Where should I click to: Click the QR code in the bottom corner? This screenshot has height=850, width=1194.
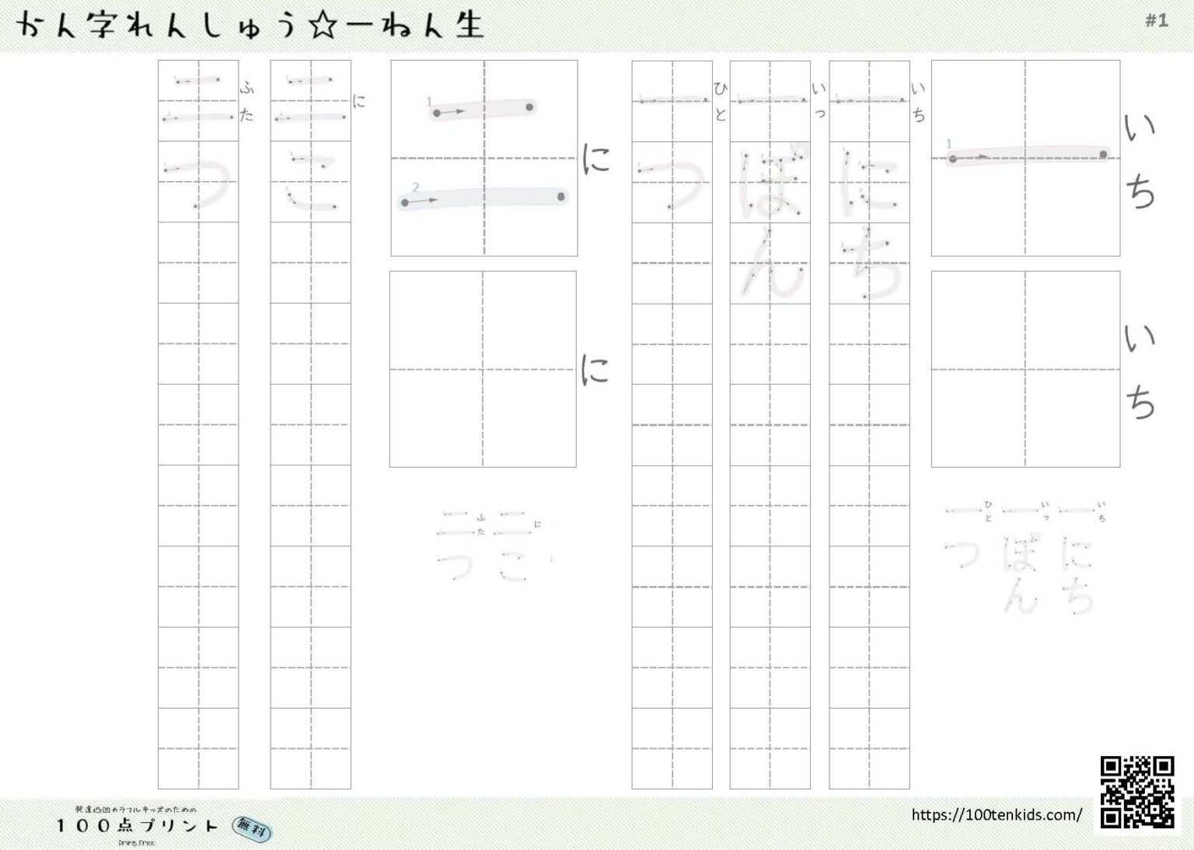coord(1136,791)
